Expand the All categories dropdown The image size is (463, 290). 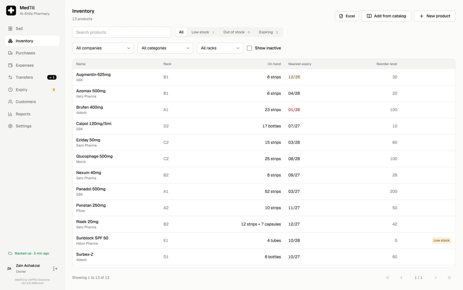tap(166, 48)
